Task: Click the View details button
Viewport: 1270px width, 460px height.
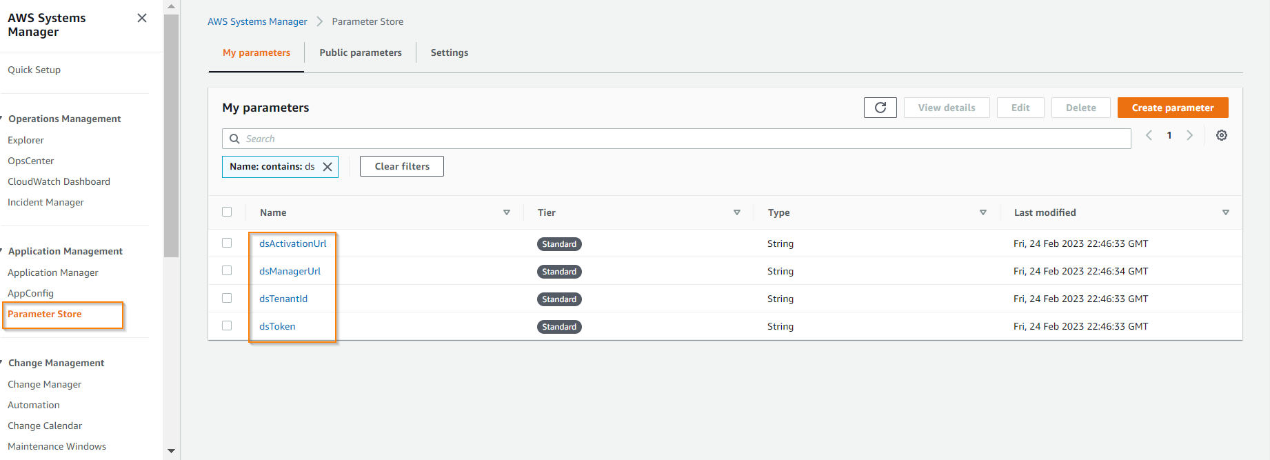Action: tap(947, 108)
